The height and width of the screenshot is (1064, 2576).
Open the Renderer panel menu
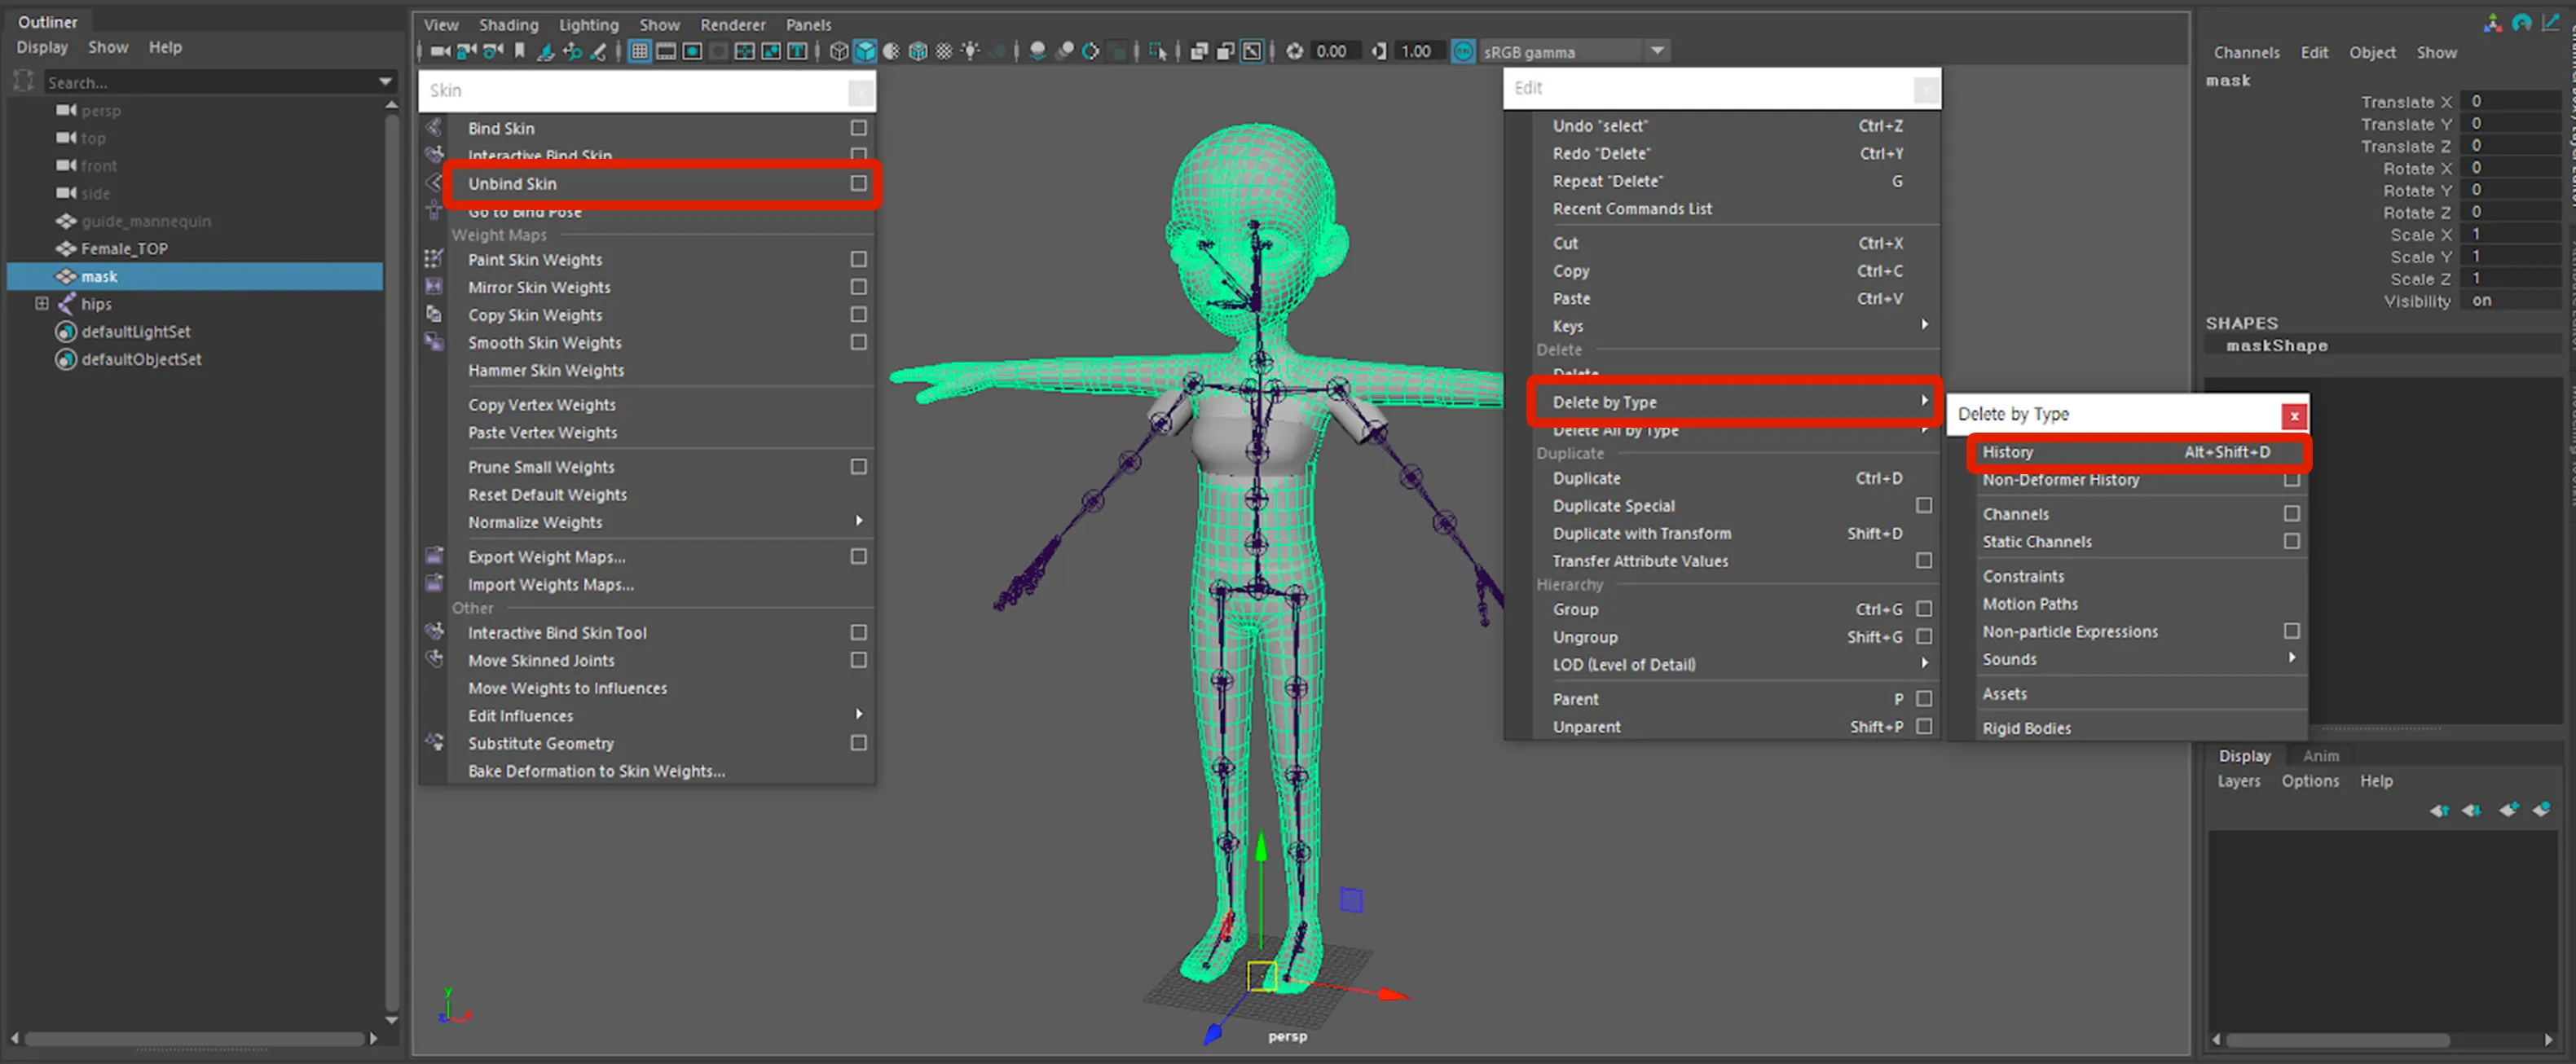tap(732, 25)
